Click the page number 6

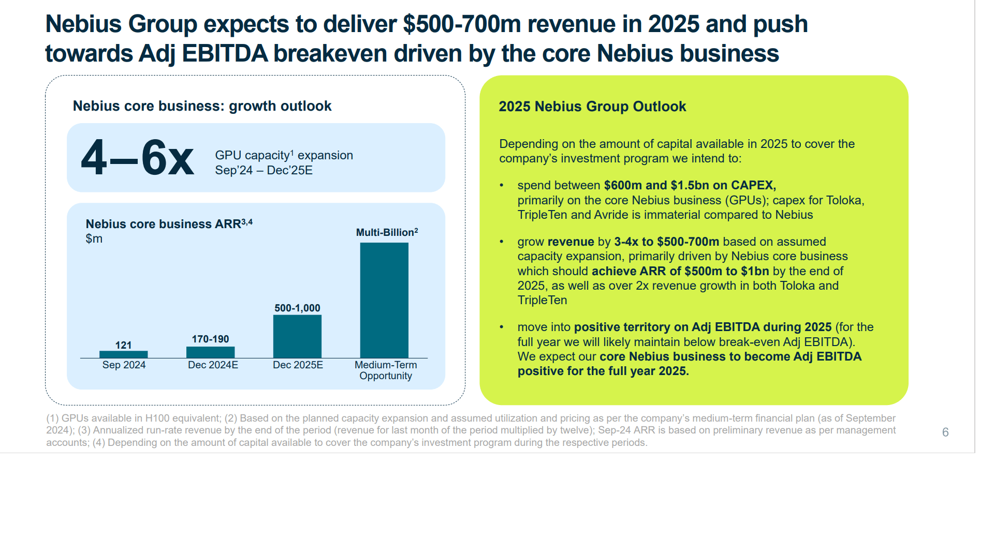945,431
